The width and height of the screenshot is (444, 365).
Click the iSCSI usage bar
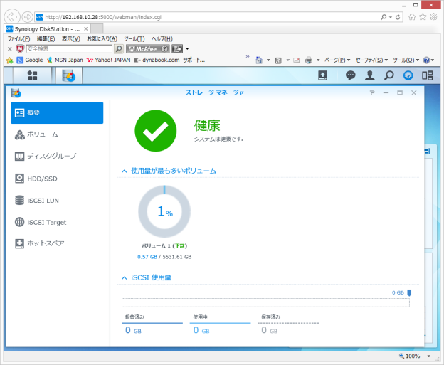[265, 302]
